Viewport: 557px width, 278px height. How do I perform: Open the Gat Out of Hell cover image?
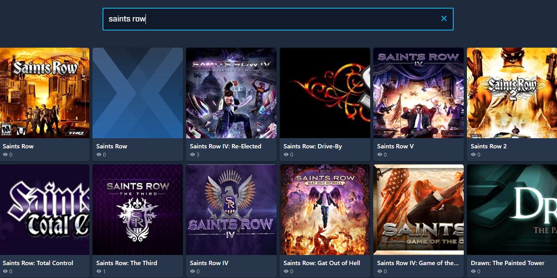point(324,210)
